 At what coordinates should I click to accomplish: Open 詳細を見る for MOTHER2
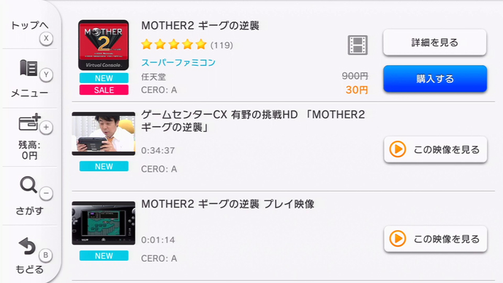click(434, 42)
